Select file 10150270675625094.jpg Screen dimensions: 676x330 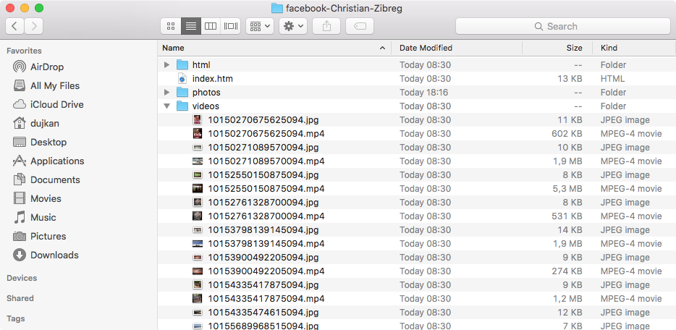pyautogui.click(x=416, y=119)
